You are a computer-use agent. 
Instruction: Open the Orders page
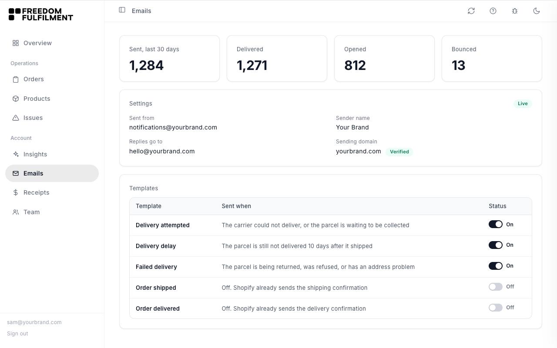point(52,79)
